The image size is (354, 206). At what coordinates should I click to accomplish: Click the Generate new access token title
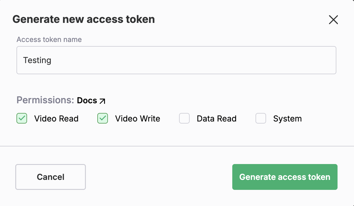84,19
